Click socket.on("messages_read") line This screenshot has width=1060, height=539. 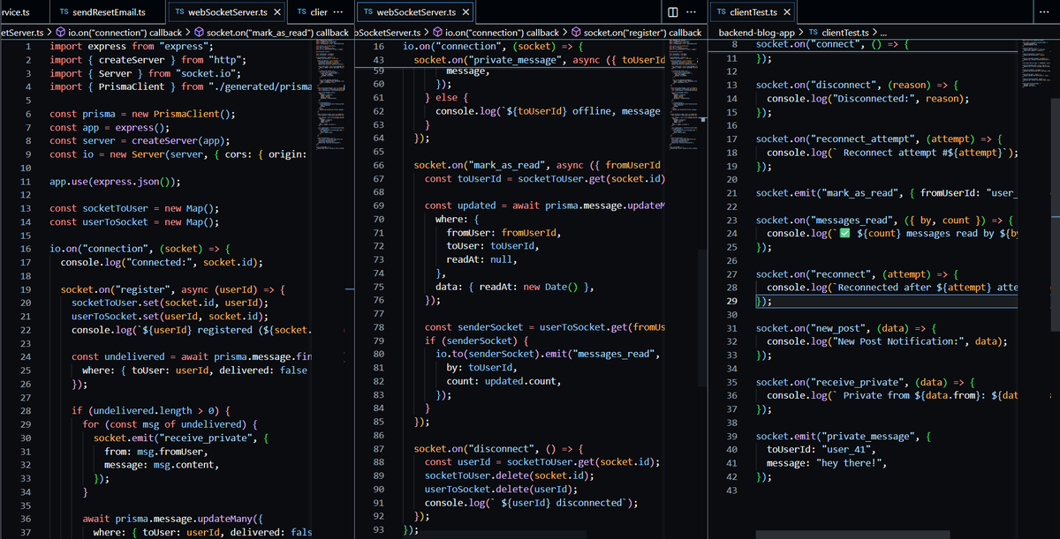885,220
